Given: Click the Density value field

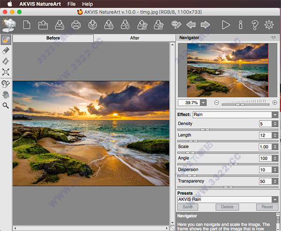Looking at the screenshot, I should tap(266, 124).
